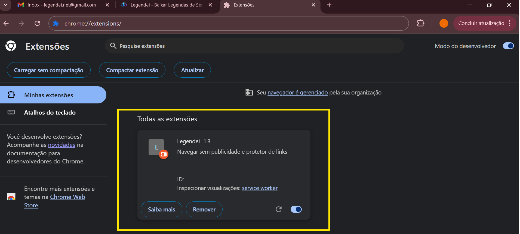The image size is (520, 234).
Task: Click the Legendei extension icon thumbnail
Action: point(156,147)
